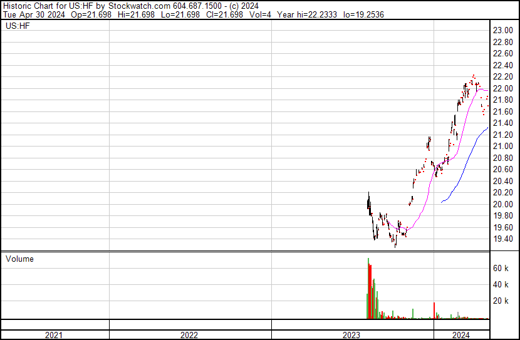Click the date 'Tue Apr 30 2024'
This screenshot has height=340, width=520.
[x=34, y=14]
